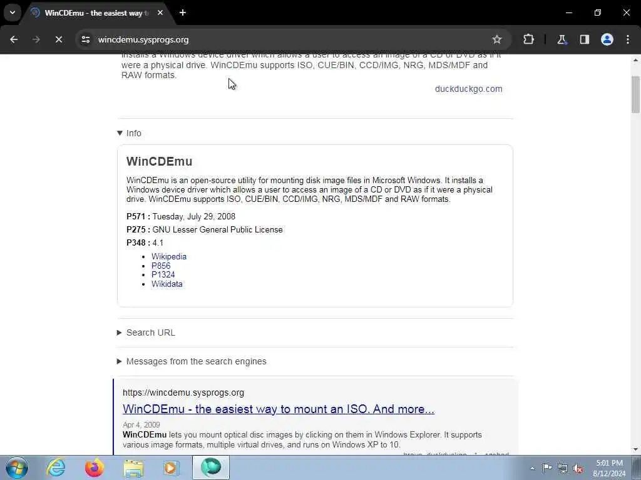Click the Tuesday, July 29, 2008 date value
This screenshot has width=641, height=480.
coord(194,216)
